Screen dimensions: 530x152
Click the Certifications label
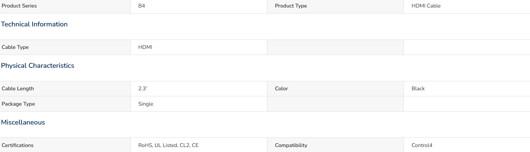click(x=18, y=145)
